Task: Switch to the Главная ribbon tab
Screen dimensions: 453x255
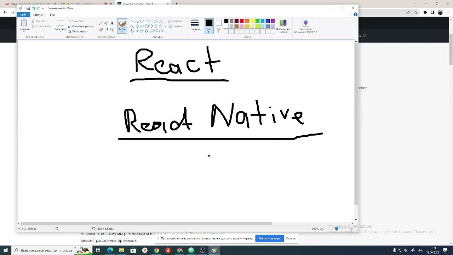Action: (x=38, y=15)
